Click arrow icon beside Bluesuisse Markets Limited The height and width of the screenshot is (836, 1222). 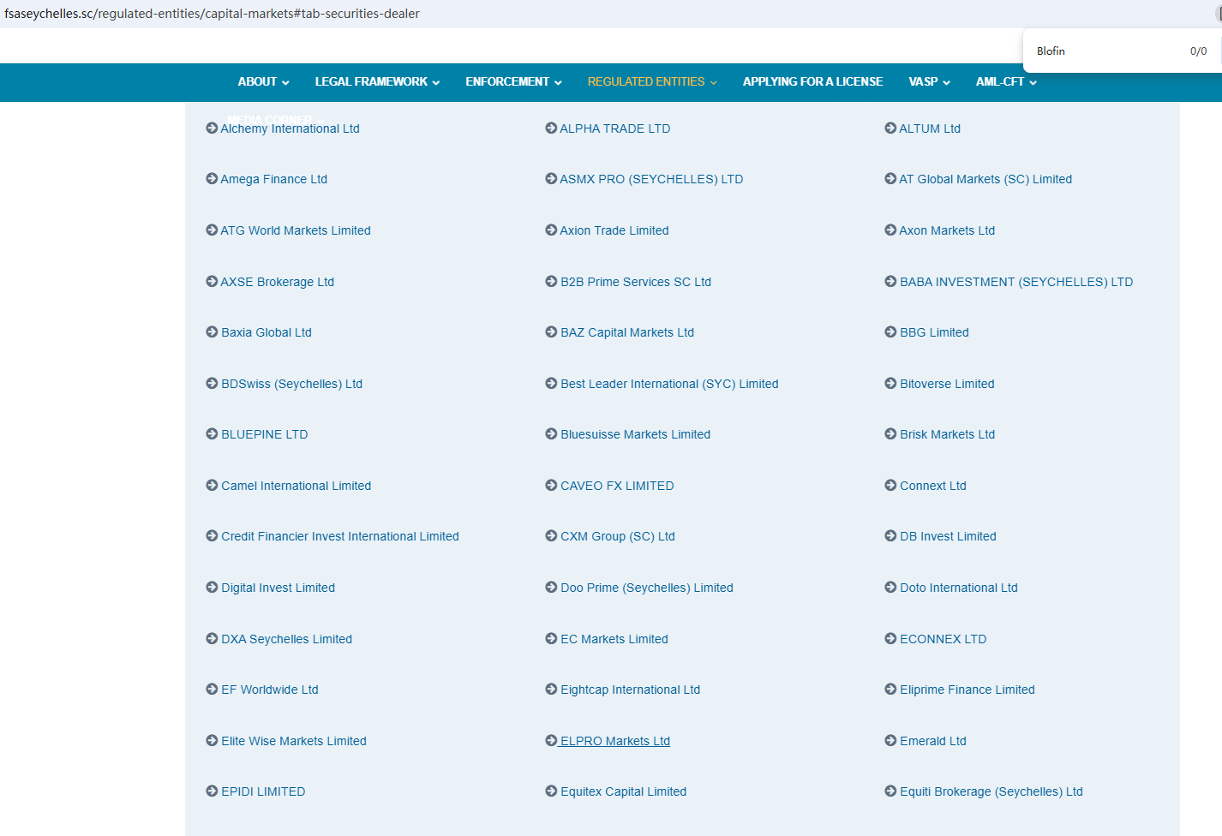(551, 433)
